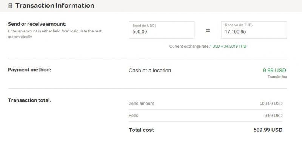Screen dimensions: 302x145
Task: Click the 'Transfer fee' caption text
Action: tap(277, 77)
